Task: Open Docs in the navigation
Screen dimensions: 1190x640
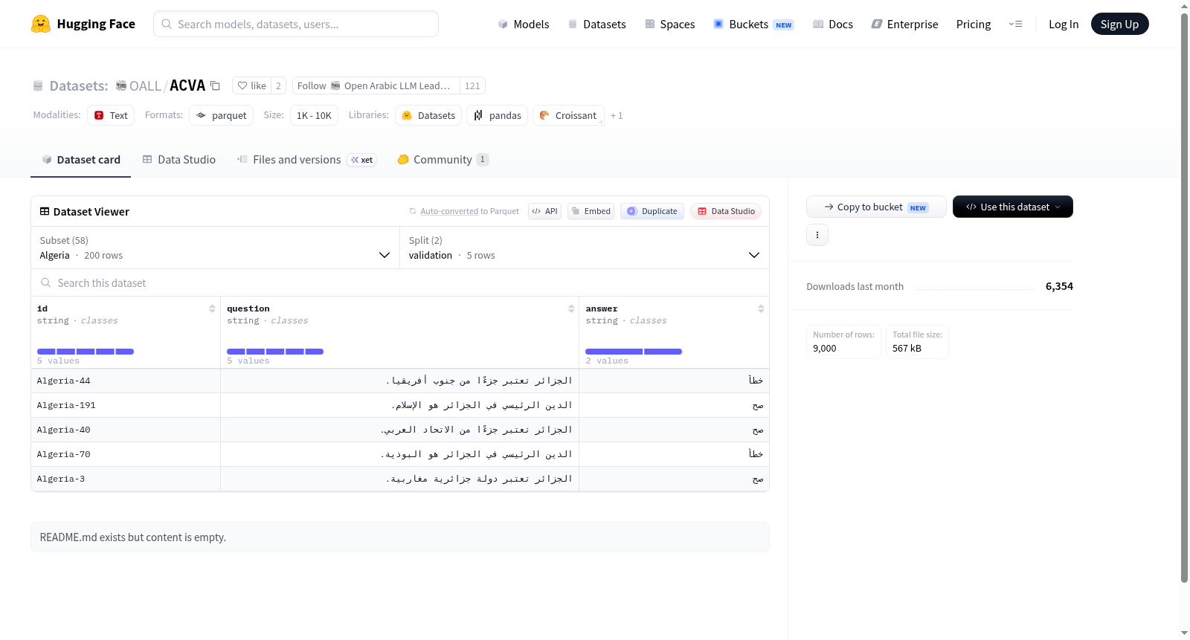Action: [833, 24]
